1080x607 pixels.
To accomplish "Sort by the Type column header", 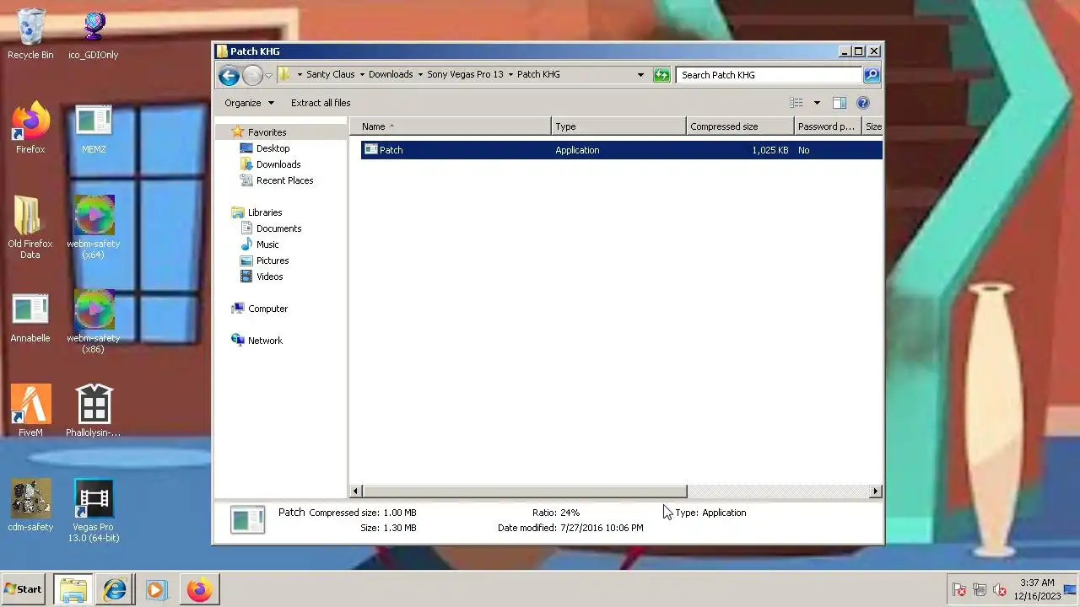I will coord(618,126).
